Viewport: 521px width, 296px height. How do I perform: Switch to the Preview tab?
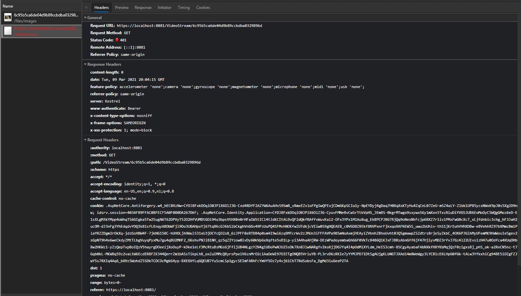[x=122, y=7]
